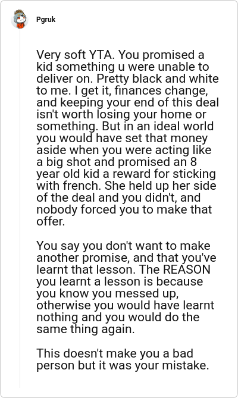Collapse the comment thread via vertical line
This screenshot has width=238, height=398.
pyautogui.click(x=20, y=208)
